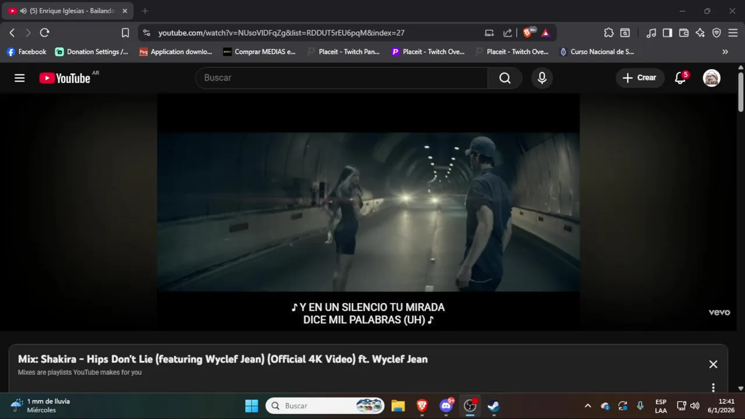Open Brave VPN shield icon

(x=716, y=33)
